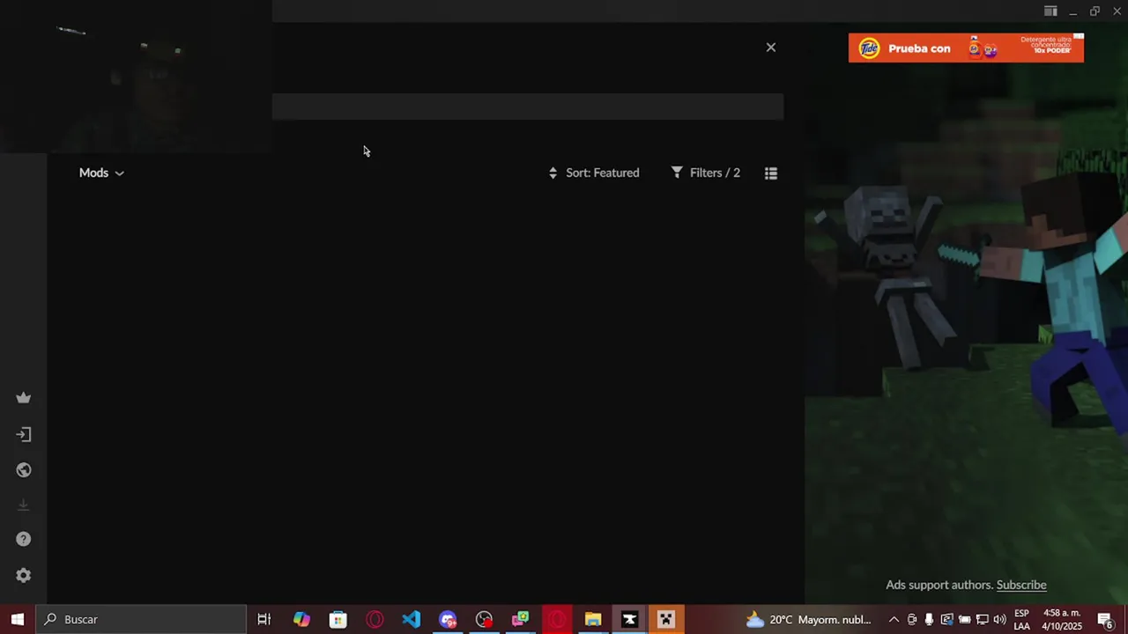Image resolution: width=1128 pixels, height=634 pixels.
Task: Open clock showing 4:58 a. m.
Action: [x=1062, y=619]
